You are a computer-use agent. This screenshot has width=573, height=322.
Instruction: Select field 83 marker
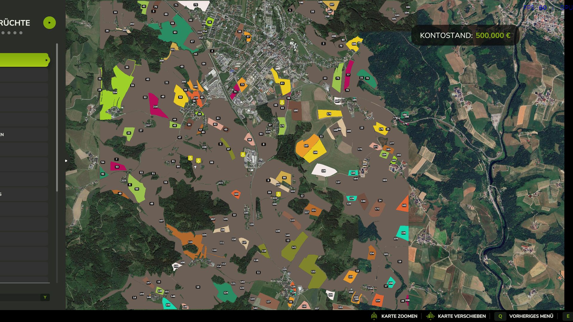[175, 32]
